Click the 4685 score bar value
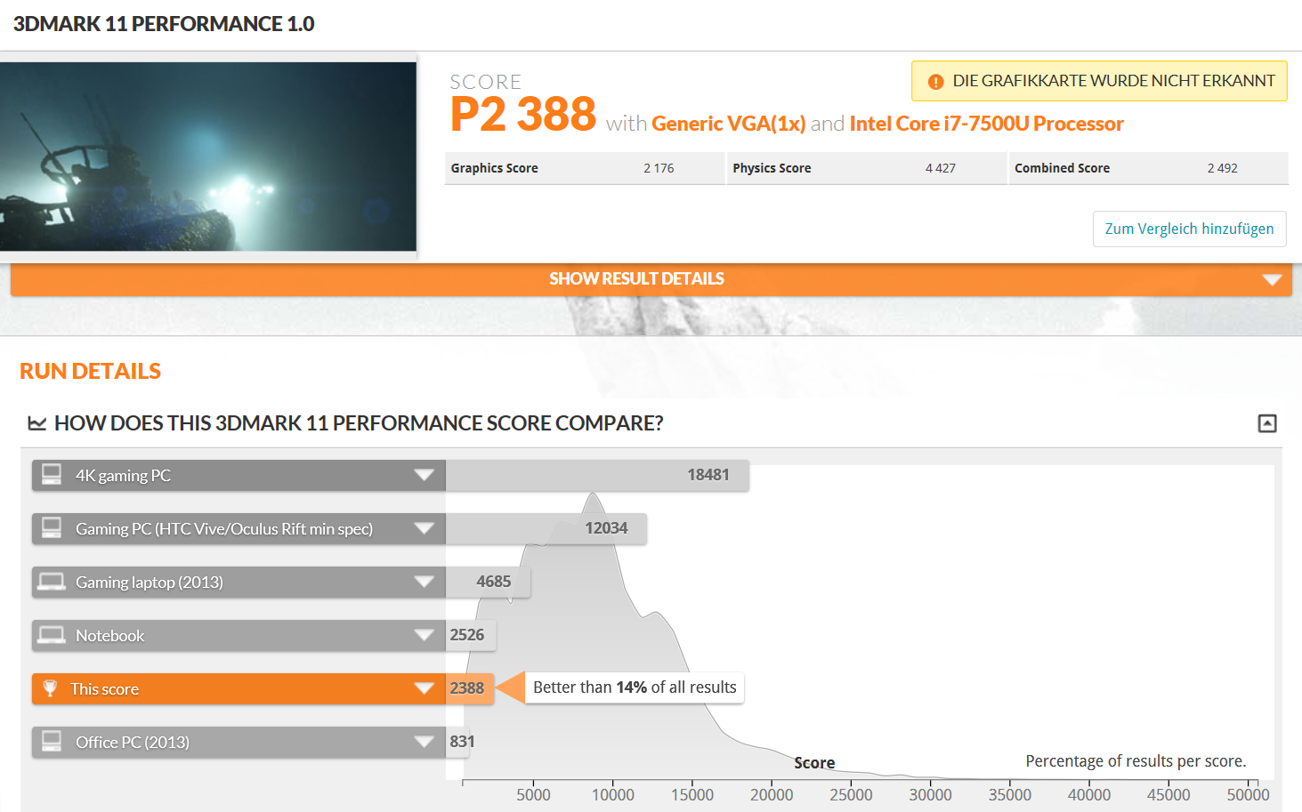 494,582
